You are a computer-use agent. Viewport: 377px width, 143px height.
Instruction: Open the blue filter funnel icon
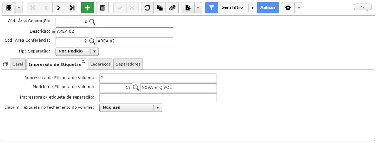pyautogui.click(x=212, y=8)
